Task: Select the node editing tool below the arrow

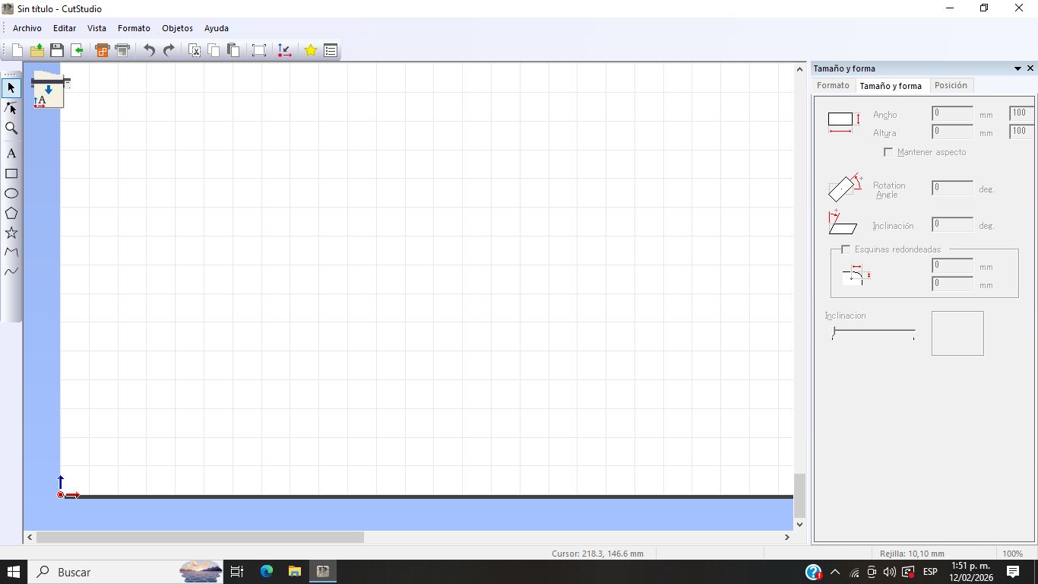Action: coord(11,108)
